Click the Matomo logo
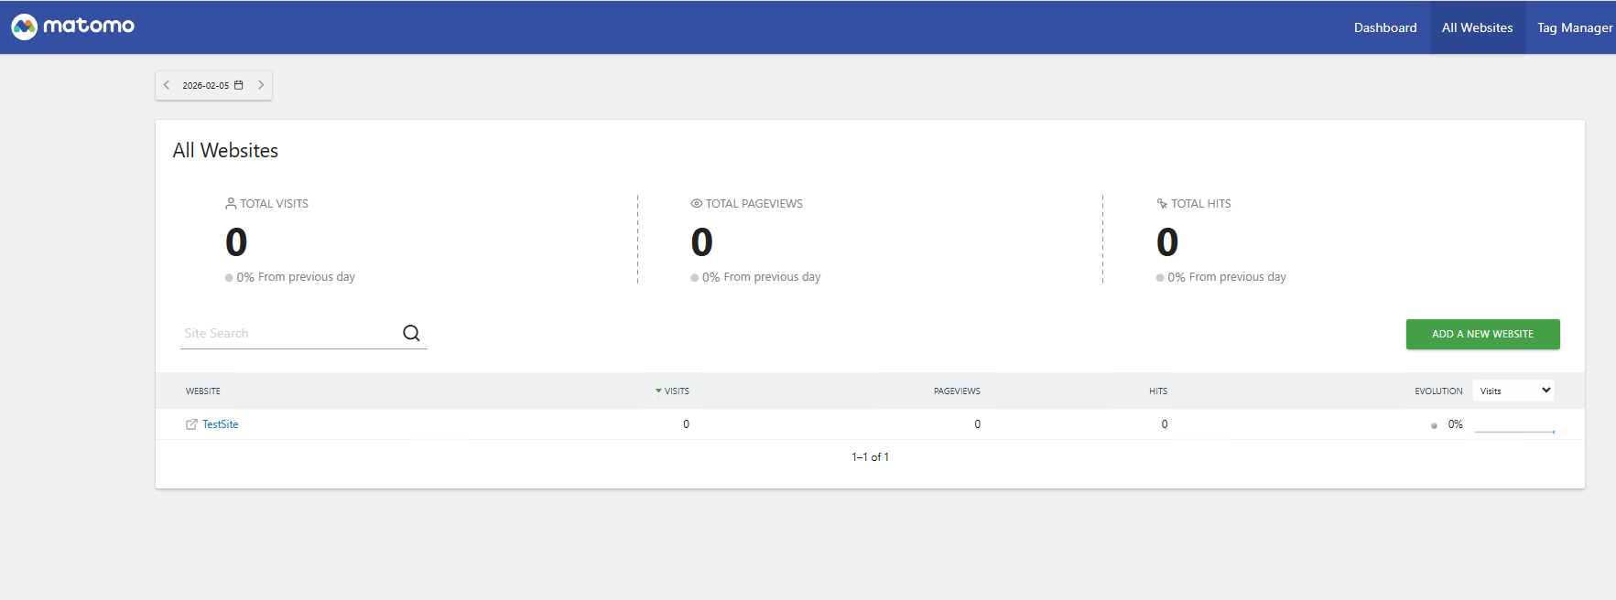 [x=73, y=27]
